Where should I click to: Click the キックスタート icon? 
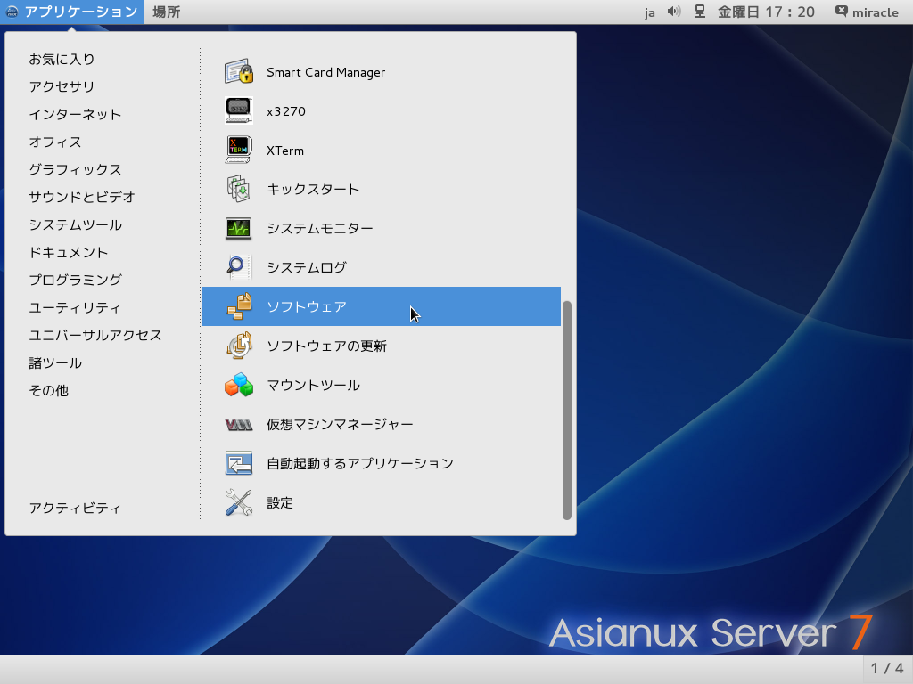(x=239, y=189)
